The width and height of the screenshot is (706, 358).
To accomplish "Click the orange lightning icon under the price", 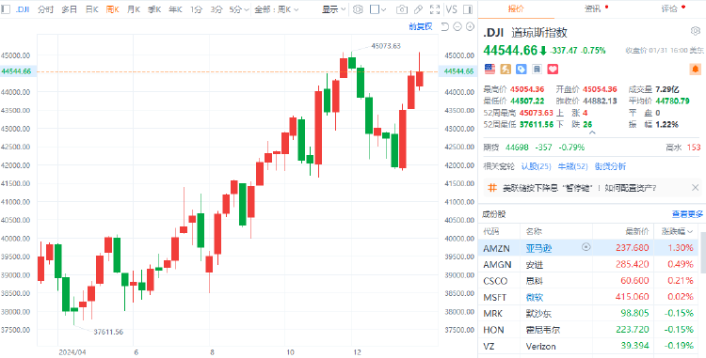I will coord(505,69).
